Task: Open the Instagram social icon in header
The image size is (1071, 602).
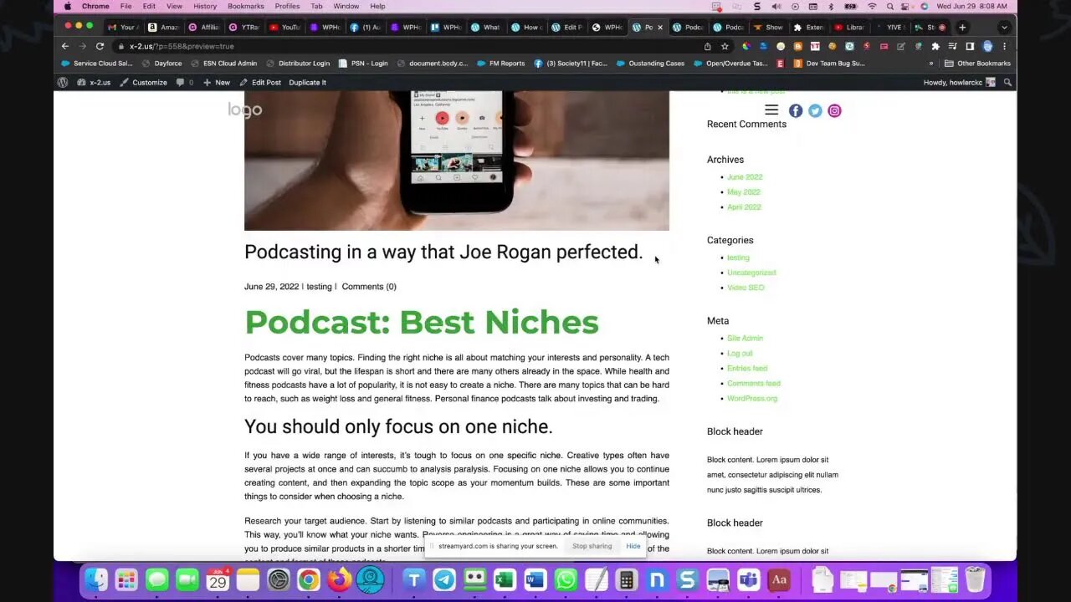Action: tap(834, 110)
